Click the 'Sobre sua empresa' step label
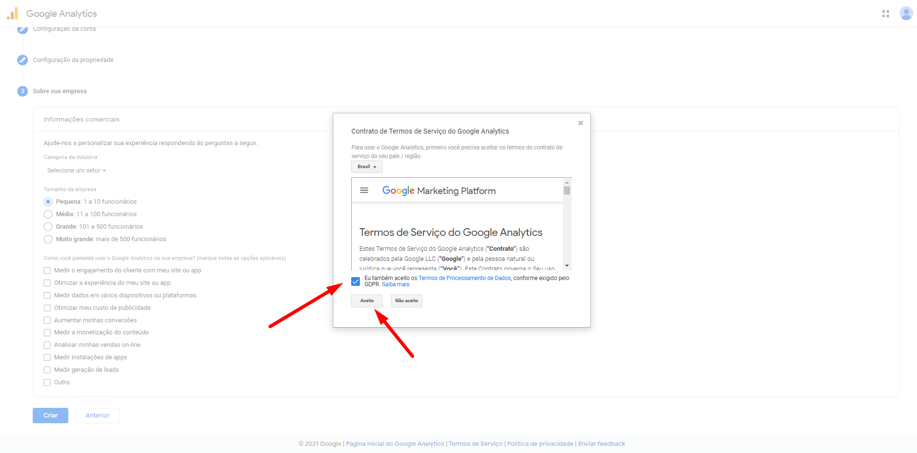This screenshot has height=453, width=917. point(60,91)
